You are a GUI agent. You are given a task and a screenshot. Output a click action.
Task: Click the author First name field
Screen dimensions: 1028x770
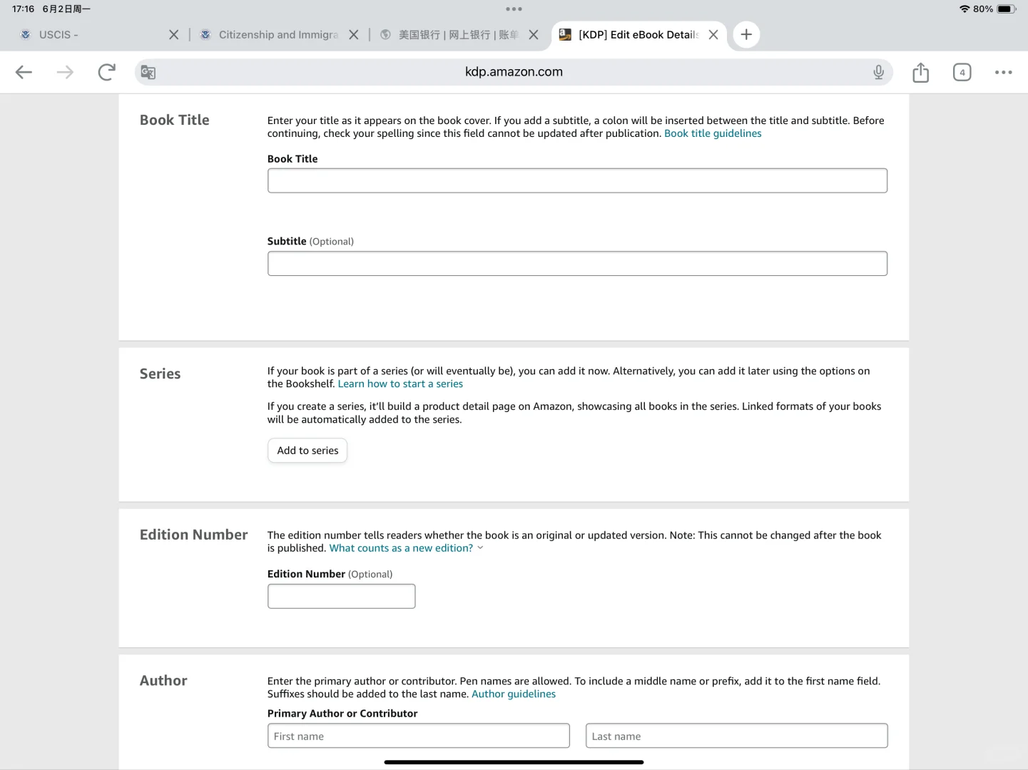click(x=418, y=736)
